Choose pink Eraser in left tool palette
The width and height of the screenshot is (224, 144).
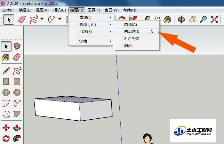pos(17,57)
